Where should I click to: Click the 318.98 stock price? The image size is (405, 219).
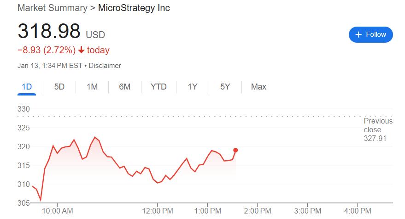[x=49, y=31]
